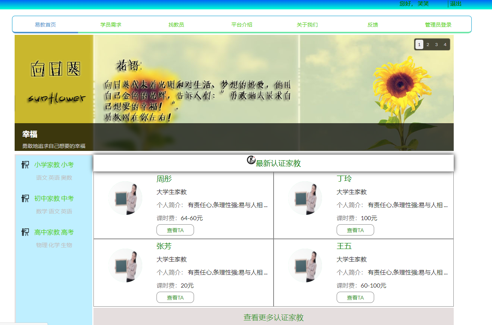Switch to the 找教员 tab
The height and width of the screenshot is (325, 492).
click(x=176, y=24)
